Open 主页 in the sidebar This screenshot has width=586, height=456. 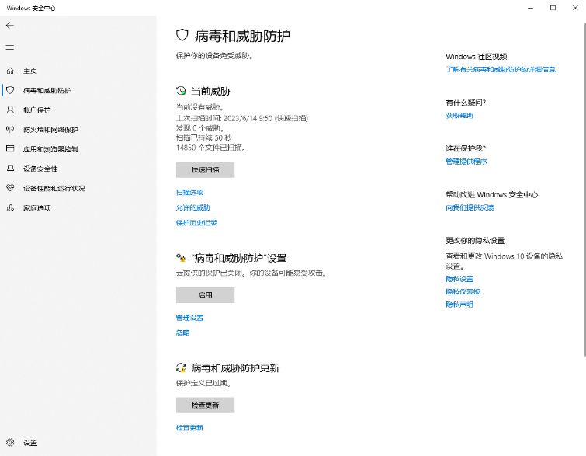point(30,71)
